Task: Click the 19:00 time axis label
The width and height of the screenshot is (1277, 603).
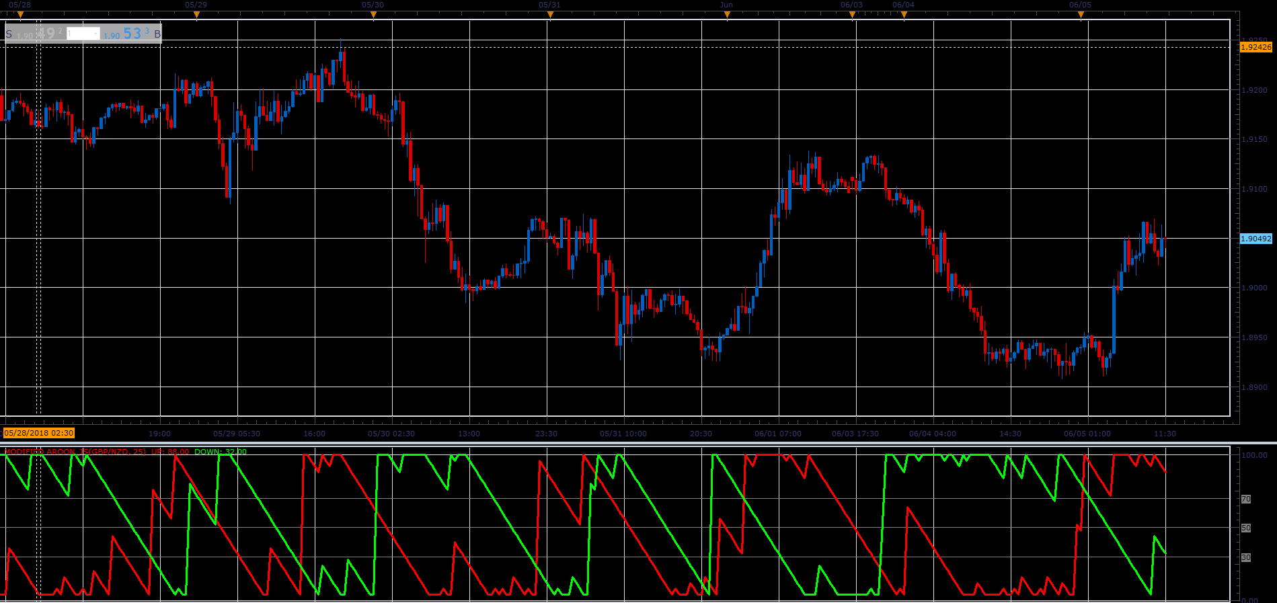Action: coord(159,434)
